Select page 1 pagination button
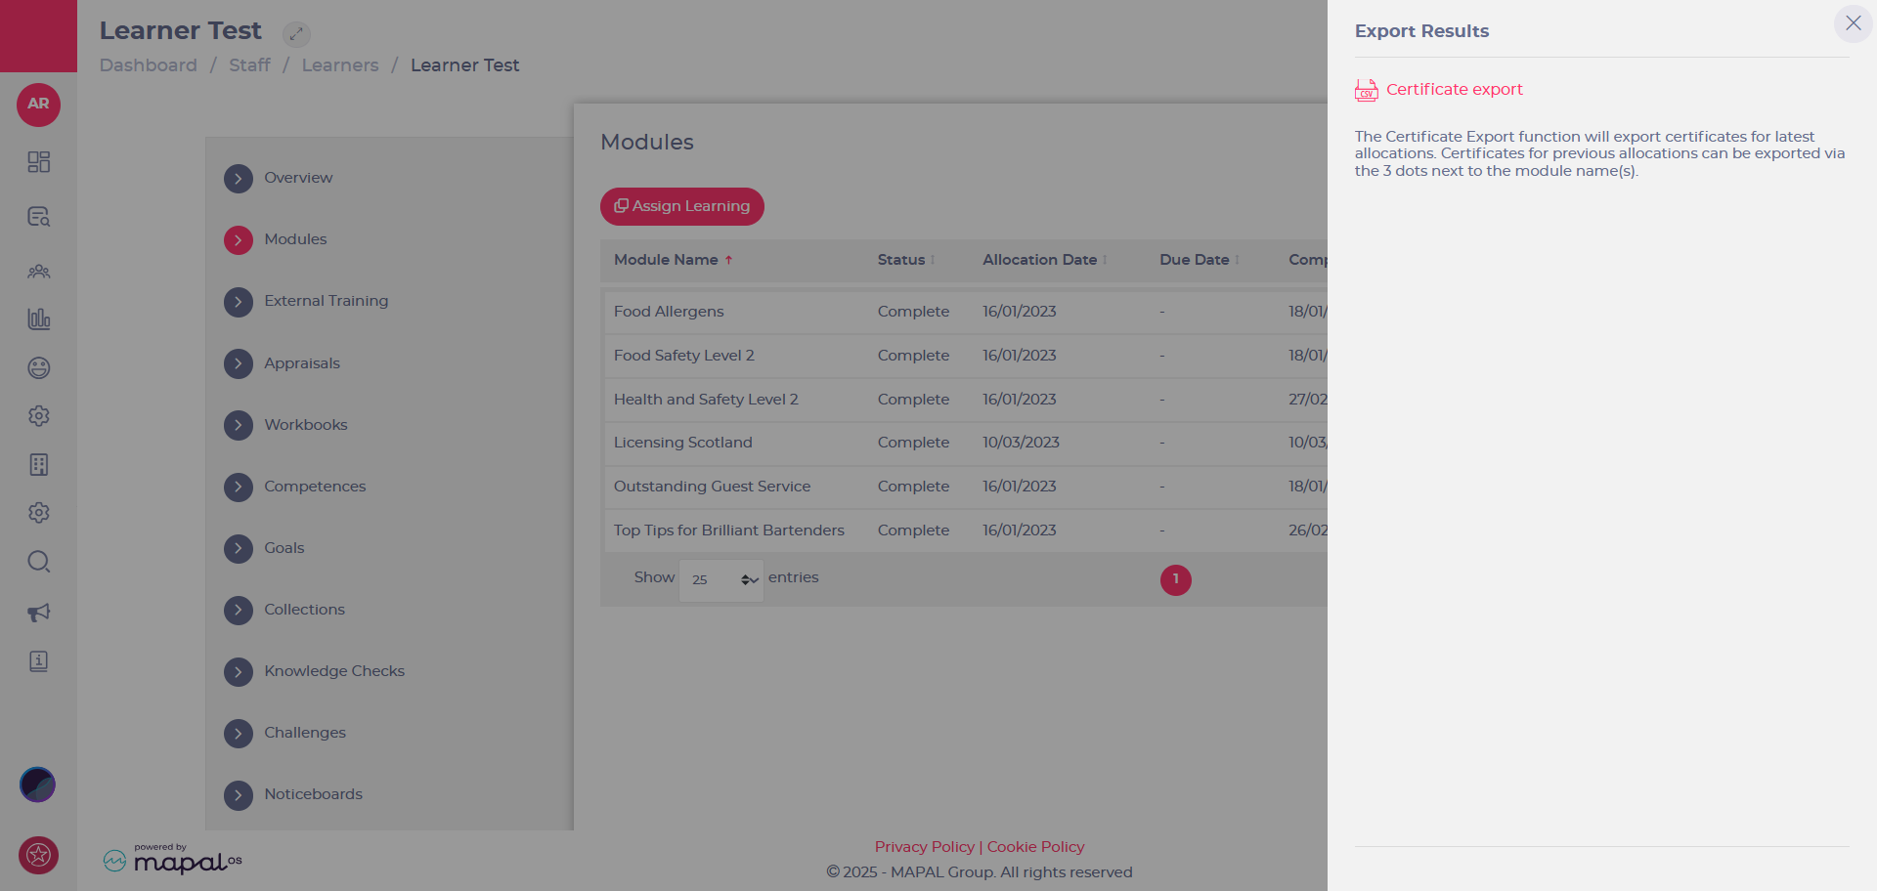This screenshot has width=1877, height=891. point(1175,579)
